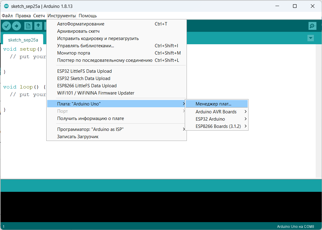Click the editor vertical scrollbar

point(319,111)
